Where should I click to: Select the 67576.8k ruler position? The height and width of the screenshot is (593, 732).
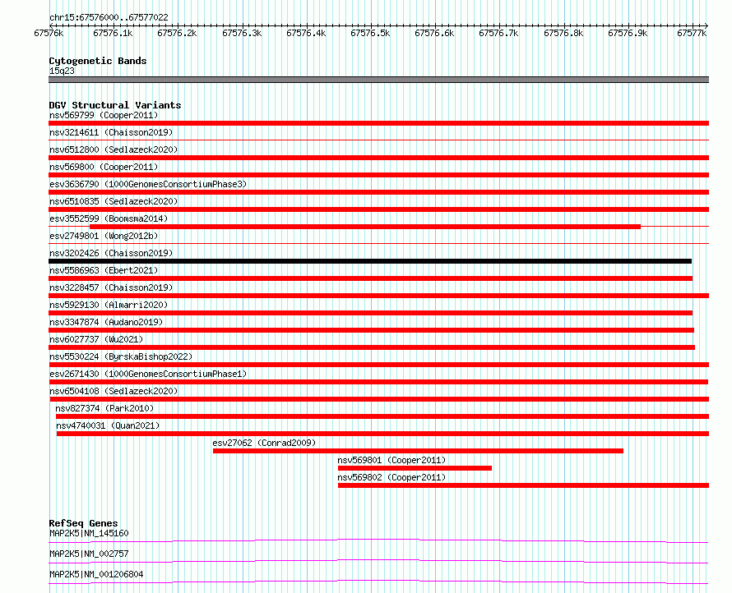(x=563, y=33)
